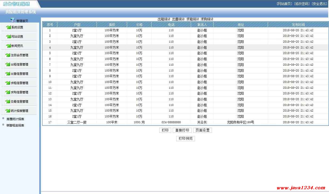
Task: Switch to the 出租统计 statistics tab
Action: click(x=164, y=19)
